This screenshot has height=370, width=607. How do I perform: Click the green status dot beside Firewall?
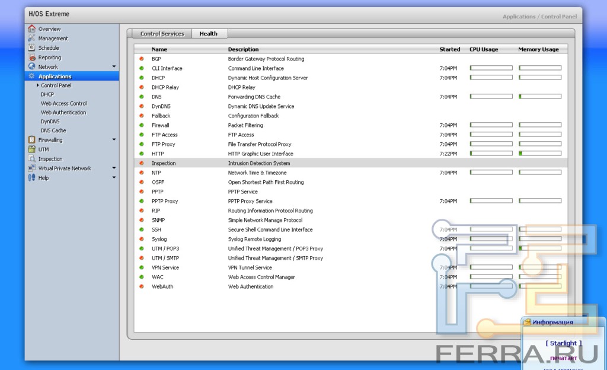(x=142, y=125)
